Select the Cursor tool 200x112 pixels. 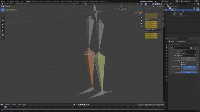point(3,13)
